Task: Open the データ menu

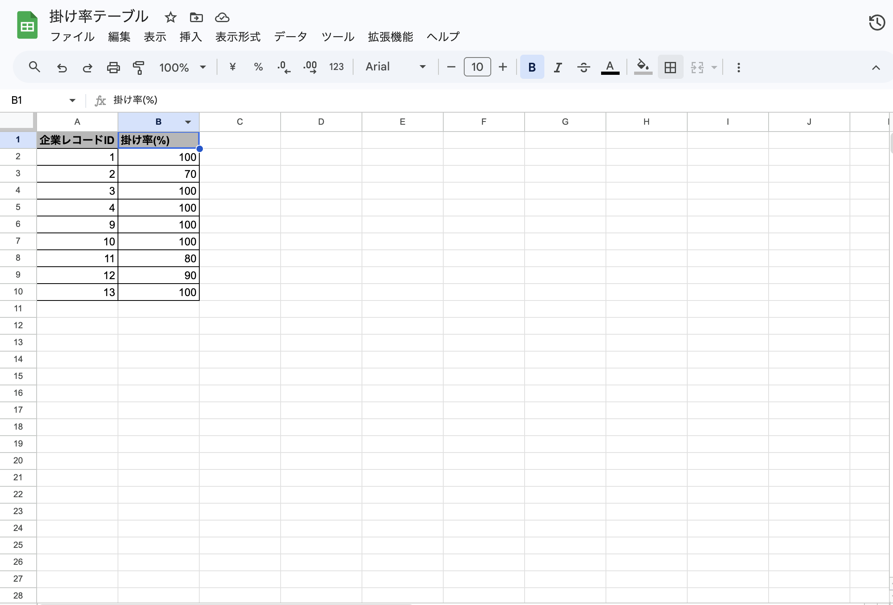Action: click(290, 37)
